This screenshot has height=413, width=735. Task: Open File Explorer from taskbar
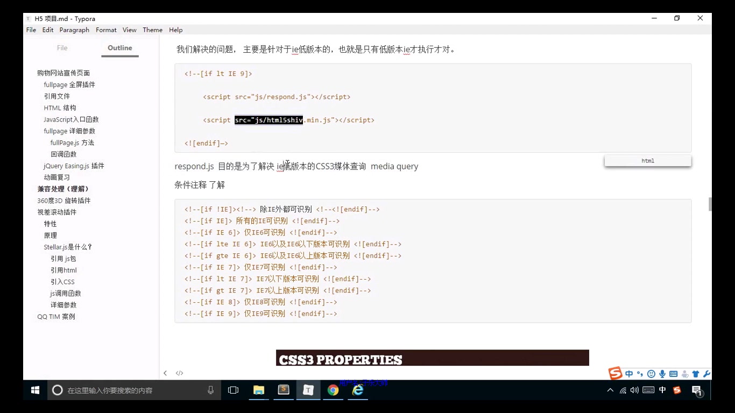(259, 390)
